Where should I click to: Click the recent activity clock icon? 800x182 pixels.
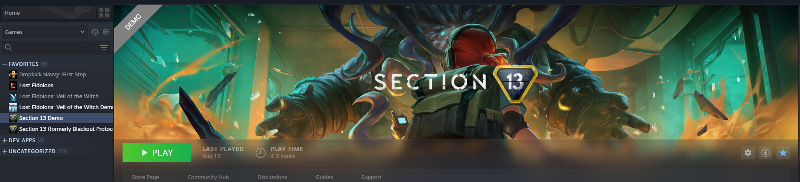(x=95, y=32)
